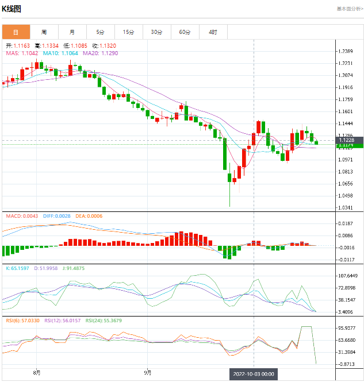
Task: Click the DIFF: 0.0028 label
Action: point(57,216)
